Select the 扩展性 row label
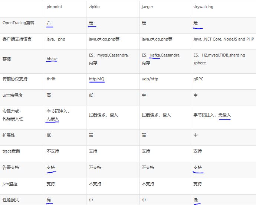The image size is (256, 205). (9, 135)
